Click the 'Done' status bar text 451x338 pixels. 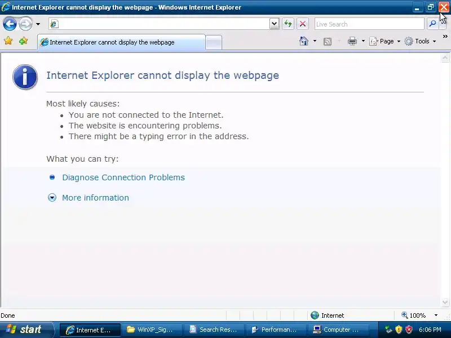pyautogui.click(x=8, y=315)
